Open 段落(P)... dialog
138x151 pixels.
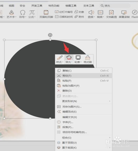84,127
